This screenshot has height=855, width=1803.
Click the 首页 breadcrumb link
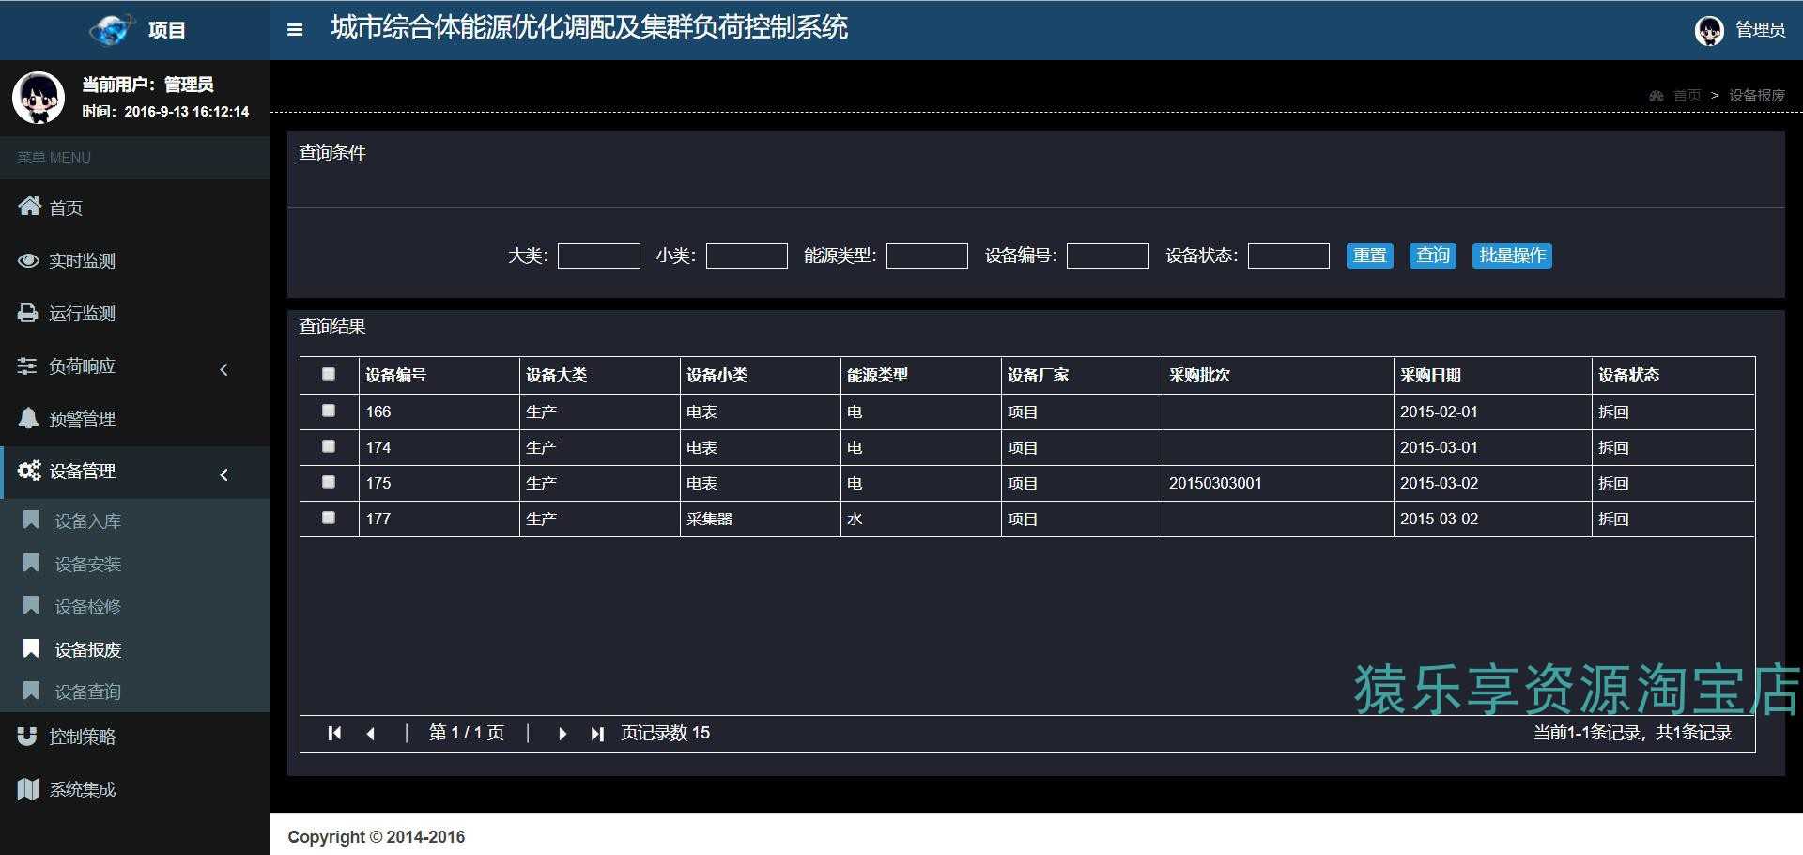1687,96
